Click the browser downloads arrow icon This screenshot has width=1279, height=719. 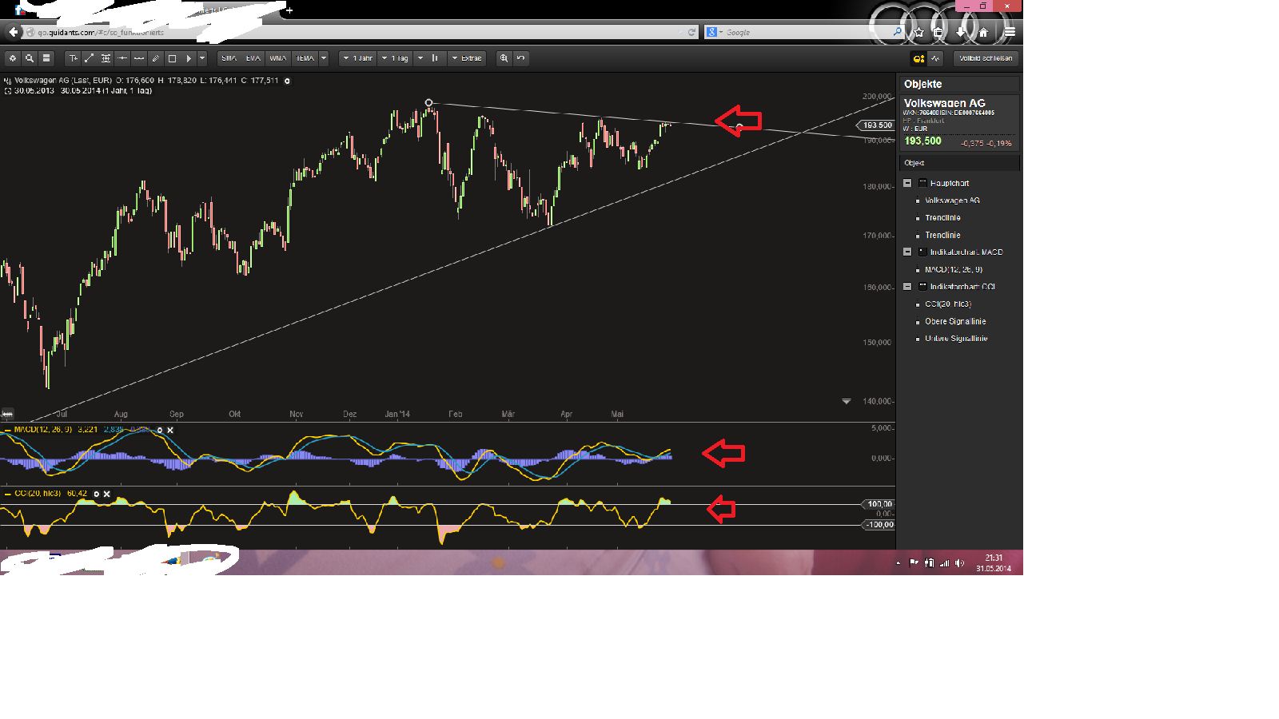pyautogui.click(x=961, y=32)
